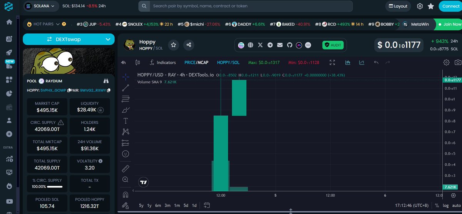Screen dimensions: 462x214
Task: Open the binoculars pool explorer icon
Action: point(107,81)
